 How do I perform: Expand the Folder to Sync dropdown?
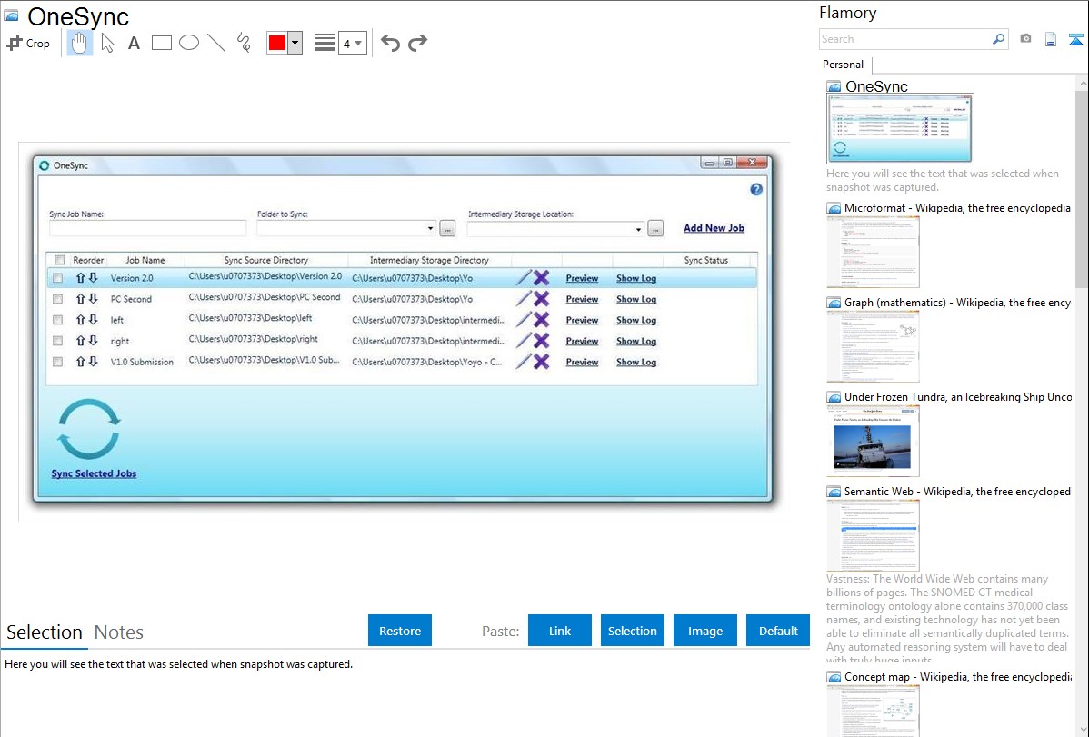click(430, 228)
